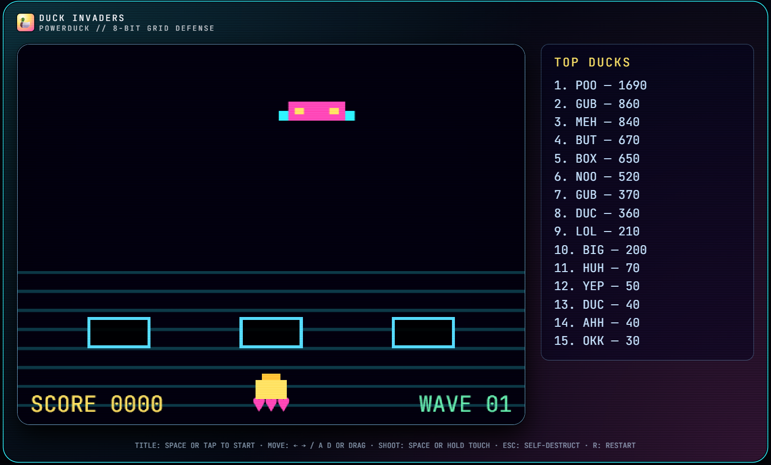Select the last place OKK 30 entry
Image resolution: width=771 pixels, height=465 pixels.
(x=597, y=341)
